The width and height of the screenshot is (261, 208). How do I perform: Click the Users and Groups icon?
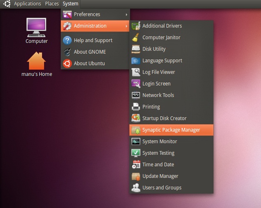136,188
